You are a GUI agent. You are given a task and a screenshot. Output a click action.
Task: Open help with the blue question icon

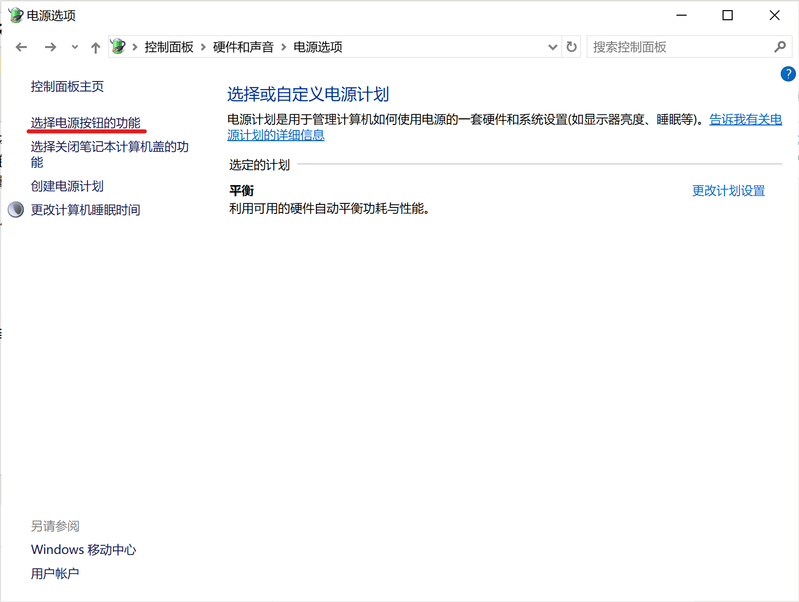[x=788, y=74]
